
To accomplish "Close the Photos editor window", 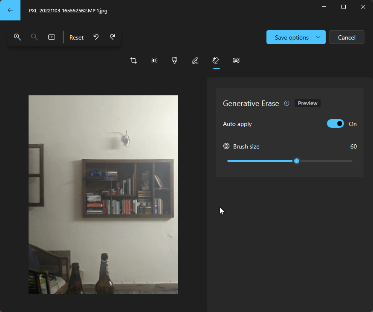I will (x=363, y=7).
